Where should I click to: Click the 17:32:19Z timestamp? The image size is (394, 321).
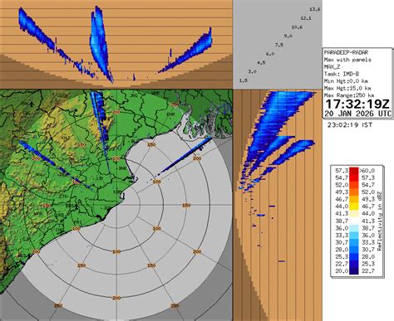[x=357, y=105]
